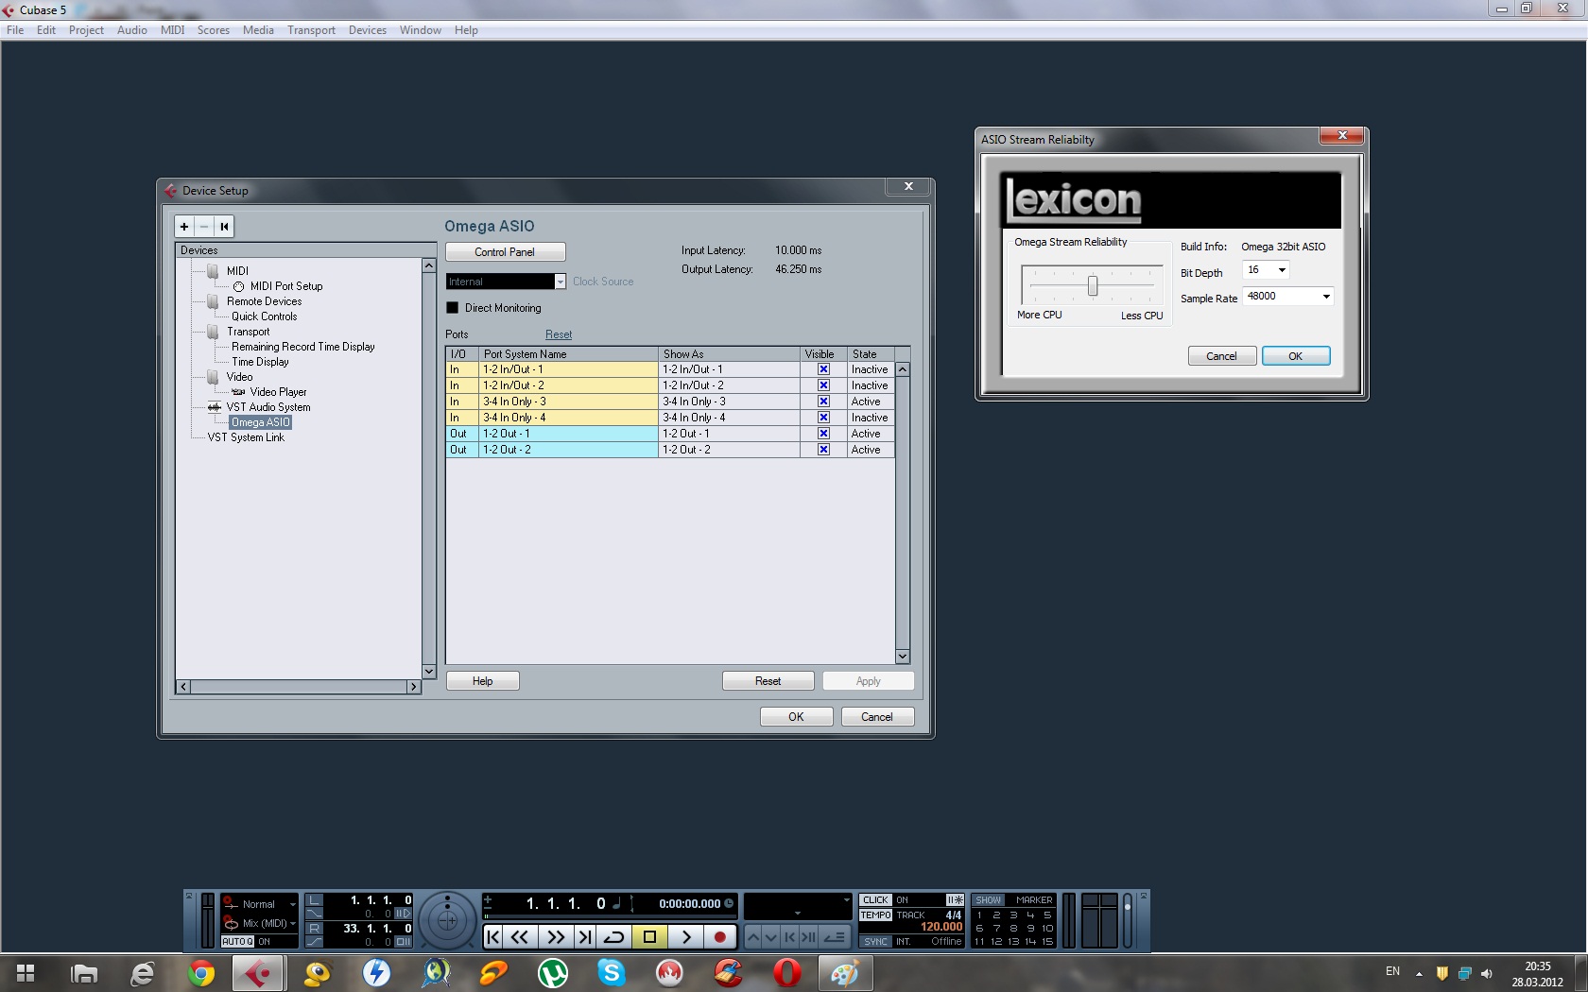Select Video Player in Devices tree
The width and height of the screenshot is (1588, 992).
tap(278, 392)
